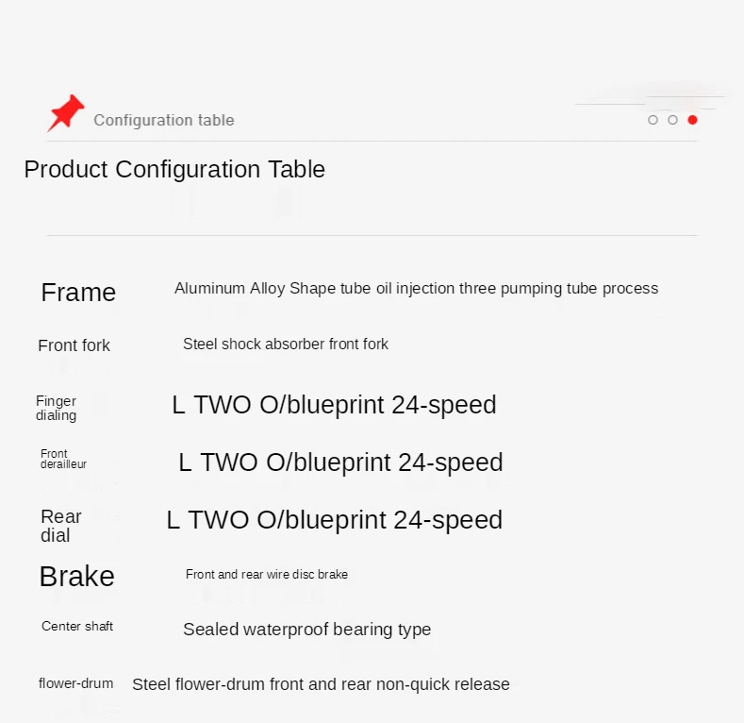This screenshot has width=744, height=723.
Task: Click the Finger dialing 24-speed value
Action: [334, 405]
